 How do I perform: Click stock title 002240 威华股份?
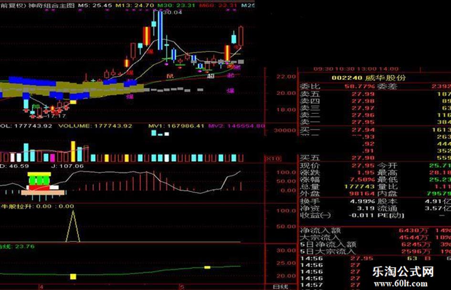point(368,78)
